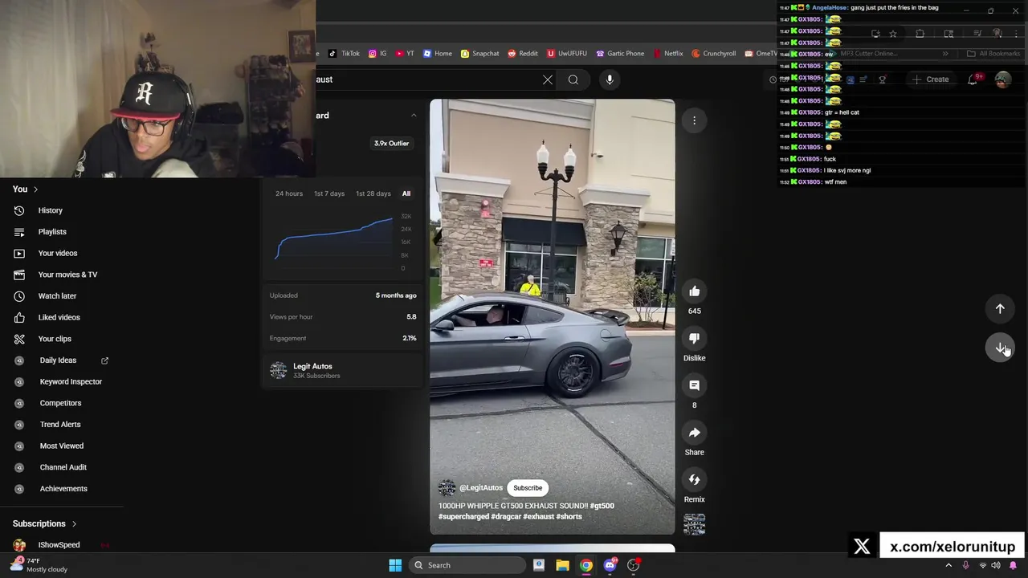
Task: Click the Windows Start button
Action: (395, 565)
